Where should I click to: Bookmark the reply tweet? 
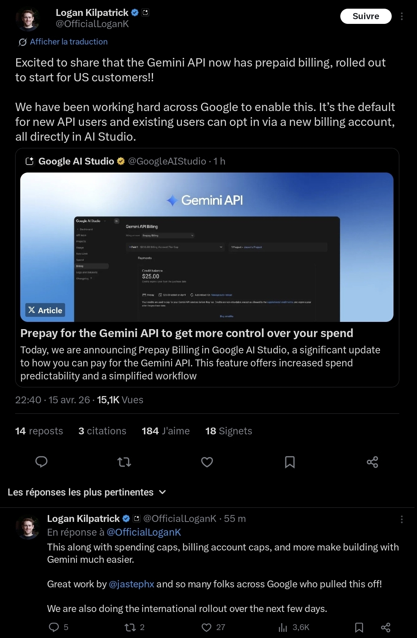click(359, 627)
